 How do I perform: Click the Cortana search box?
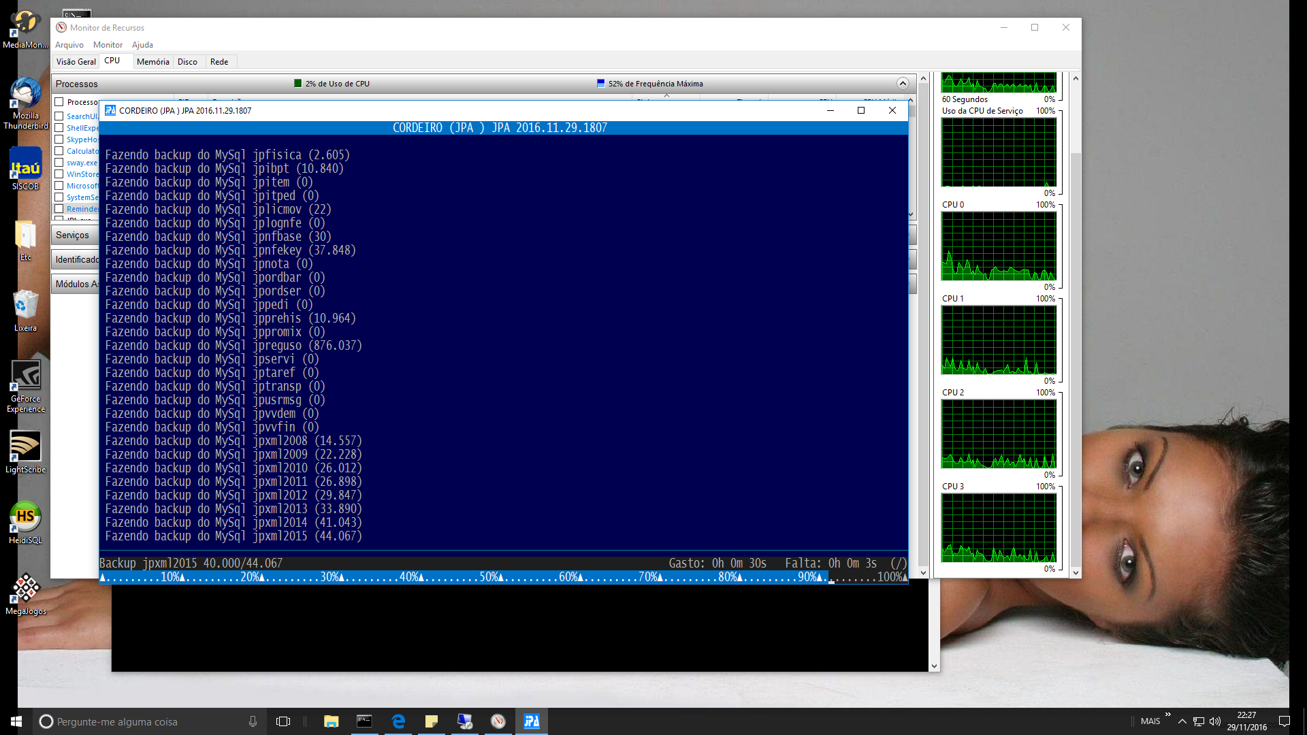(x=136, y=721)
